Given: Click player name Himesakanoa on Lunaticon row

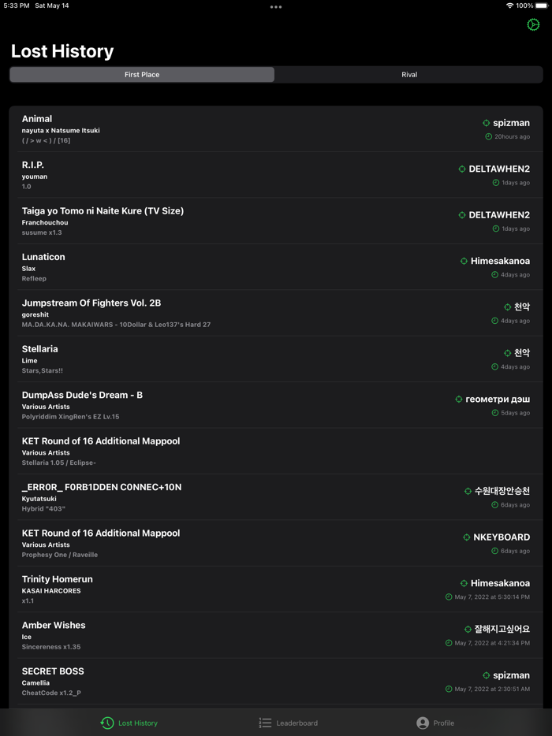Looking at the screenshot, I should click(500, 261).
